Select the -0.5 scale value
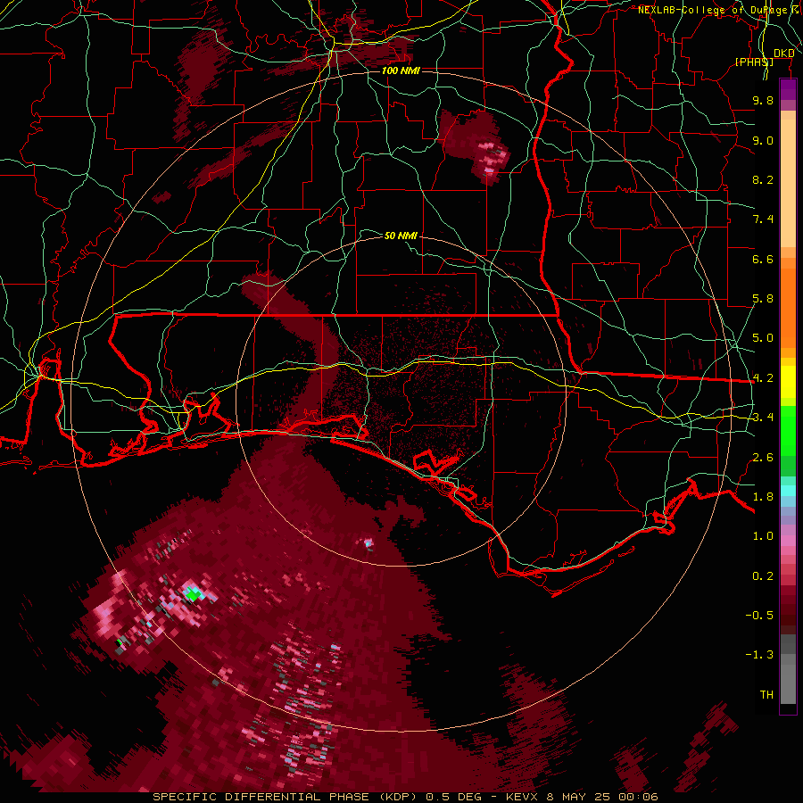The image size is (803, 803). click(x=759, y=616)
